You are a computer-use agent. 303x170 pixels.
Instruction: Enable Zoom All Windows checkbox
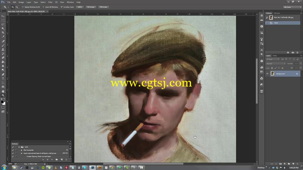click(43, 7)
